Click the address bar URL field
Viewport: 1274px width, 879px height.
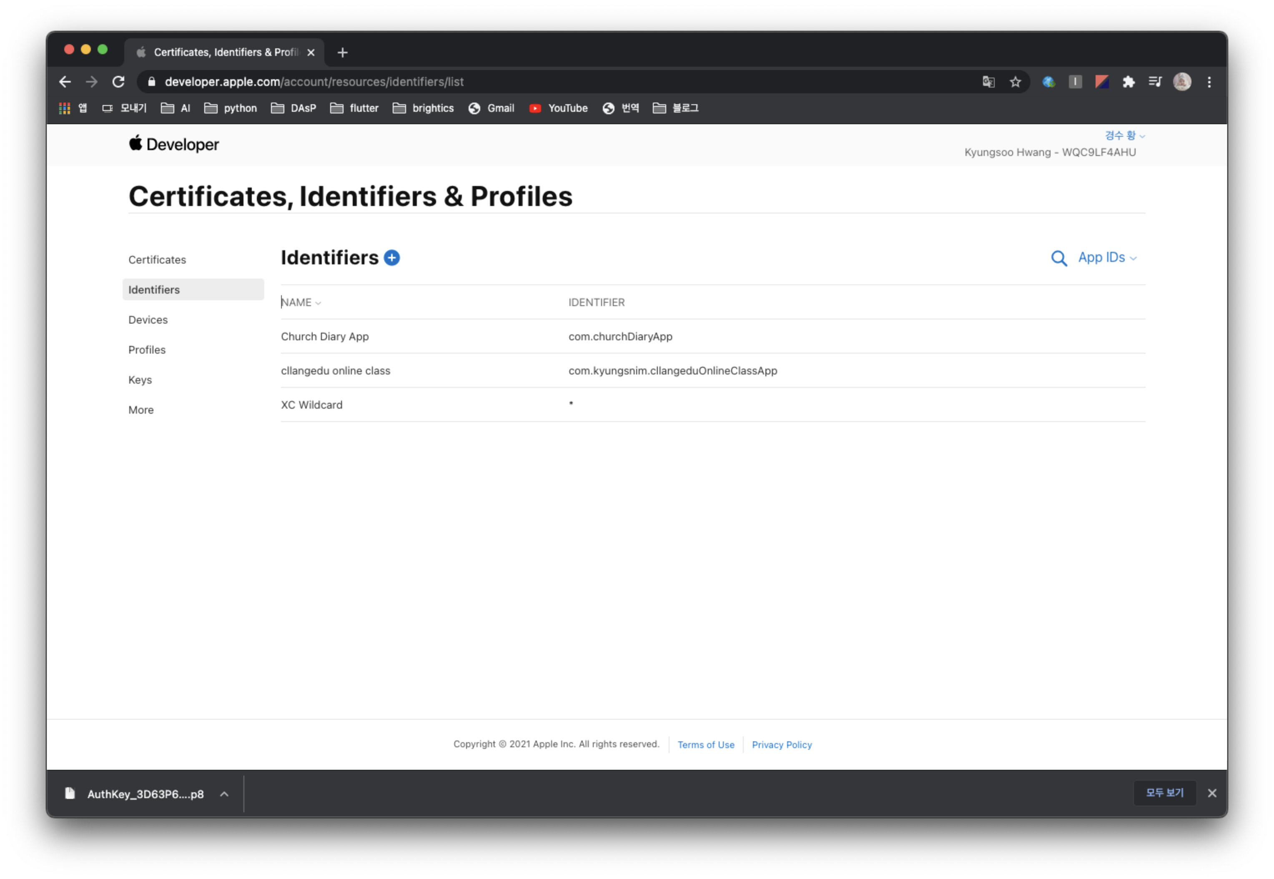[496, 82]
